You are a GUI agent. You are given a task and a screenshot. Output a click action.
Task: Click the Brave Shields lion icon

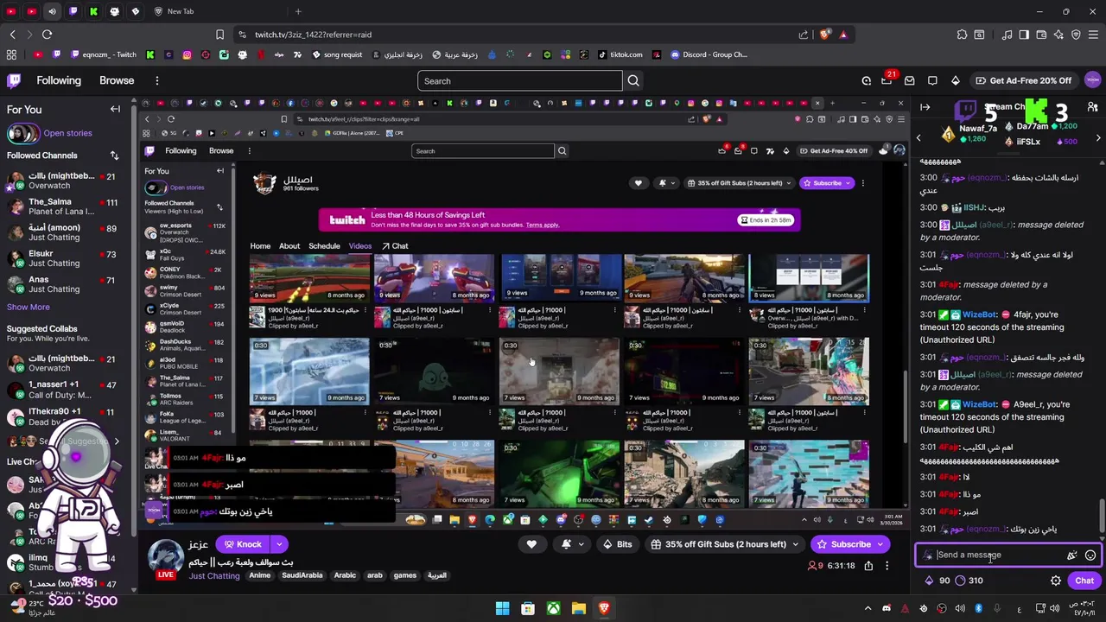pos(824,35)
